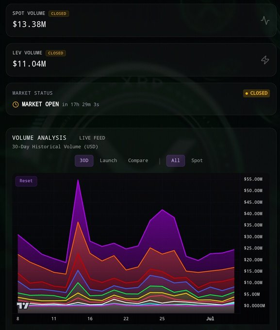This screenshot has height=330, width=280.
Task: Click the VOLUME ANALYSIS heading
Action: [39, 138]
